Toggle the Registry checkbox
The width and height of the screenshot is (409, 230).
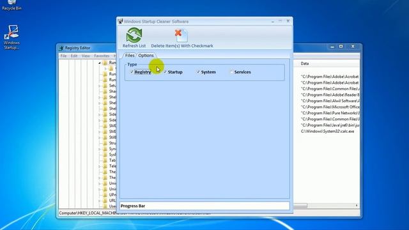point(132,72)
